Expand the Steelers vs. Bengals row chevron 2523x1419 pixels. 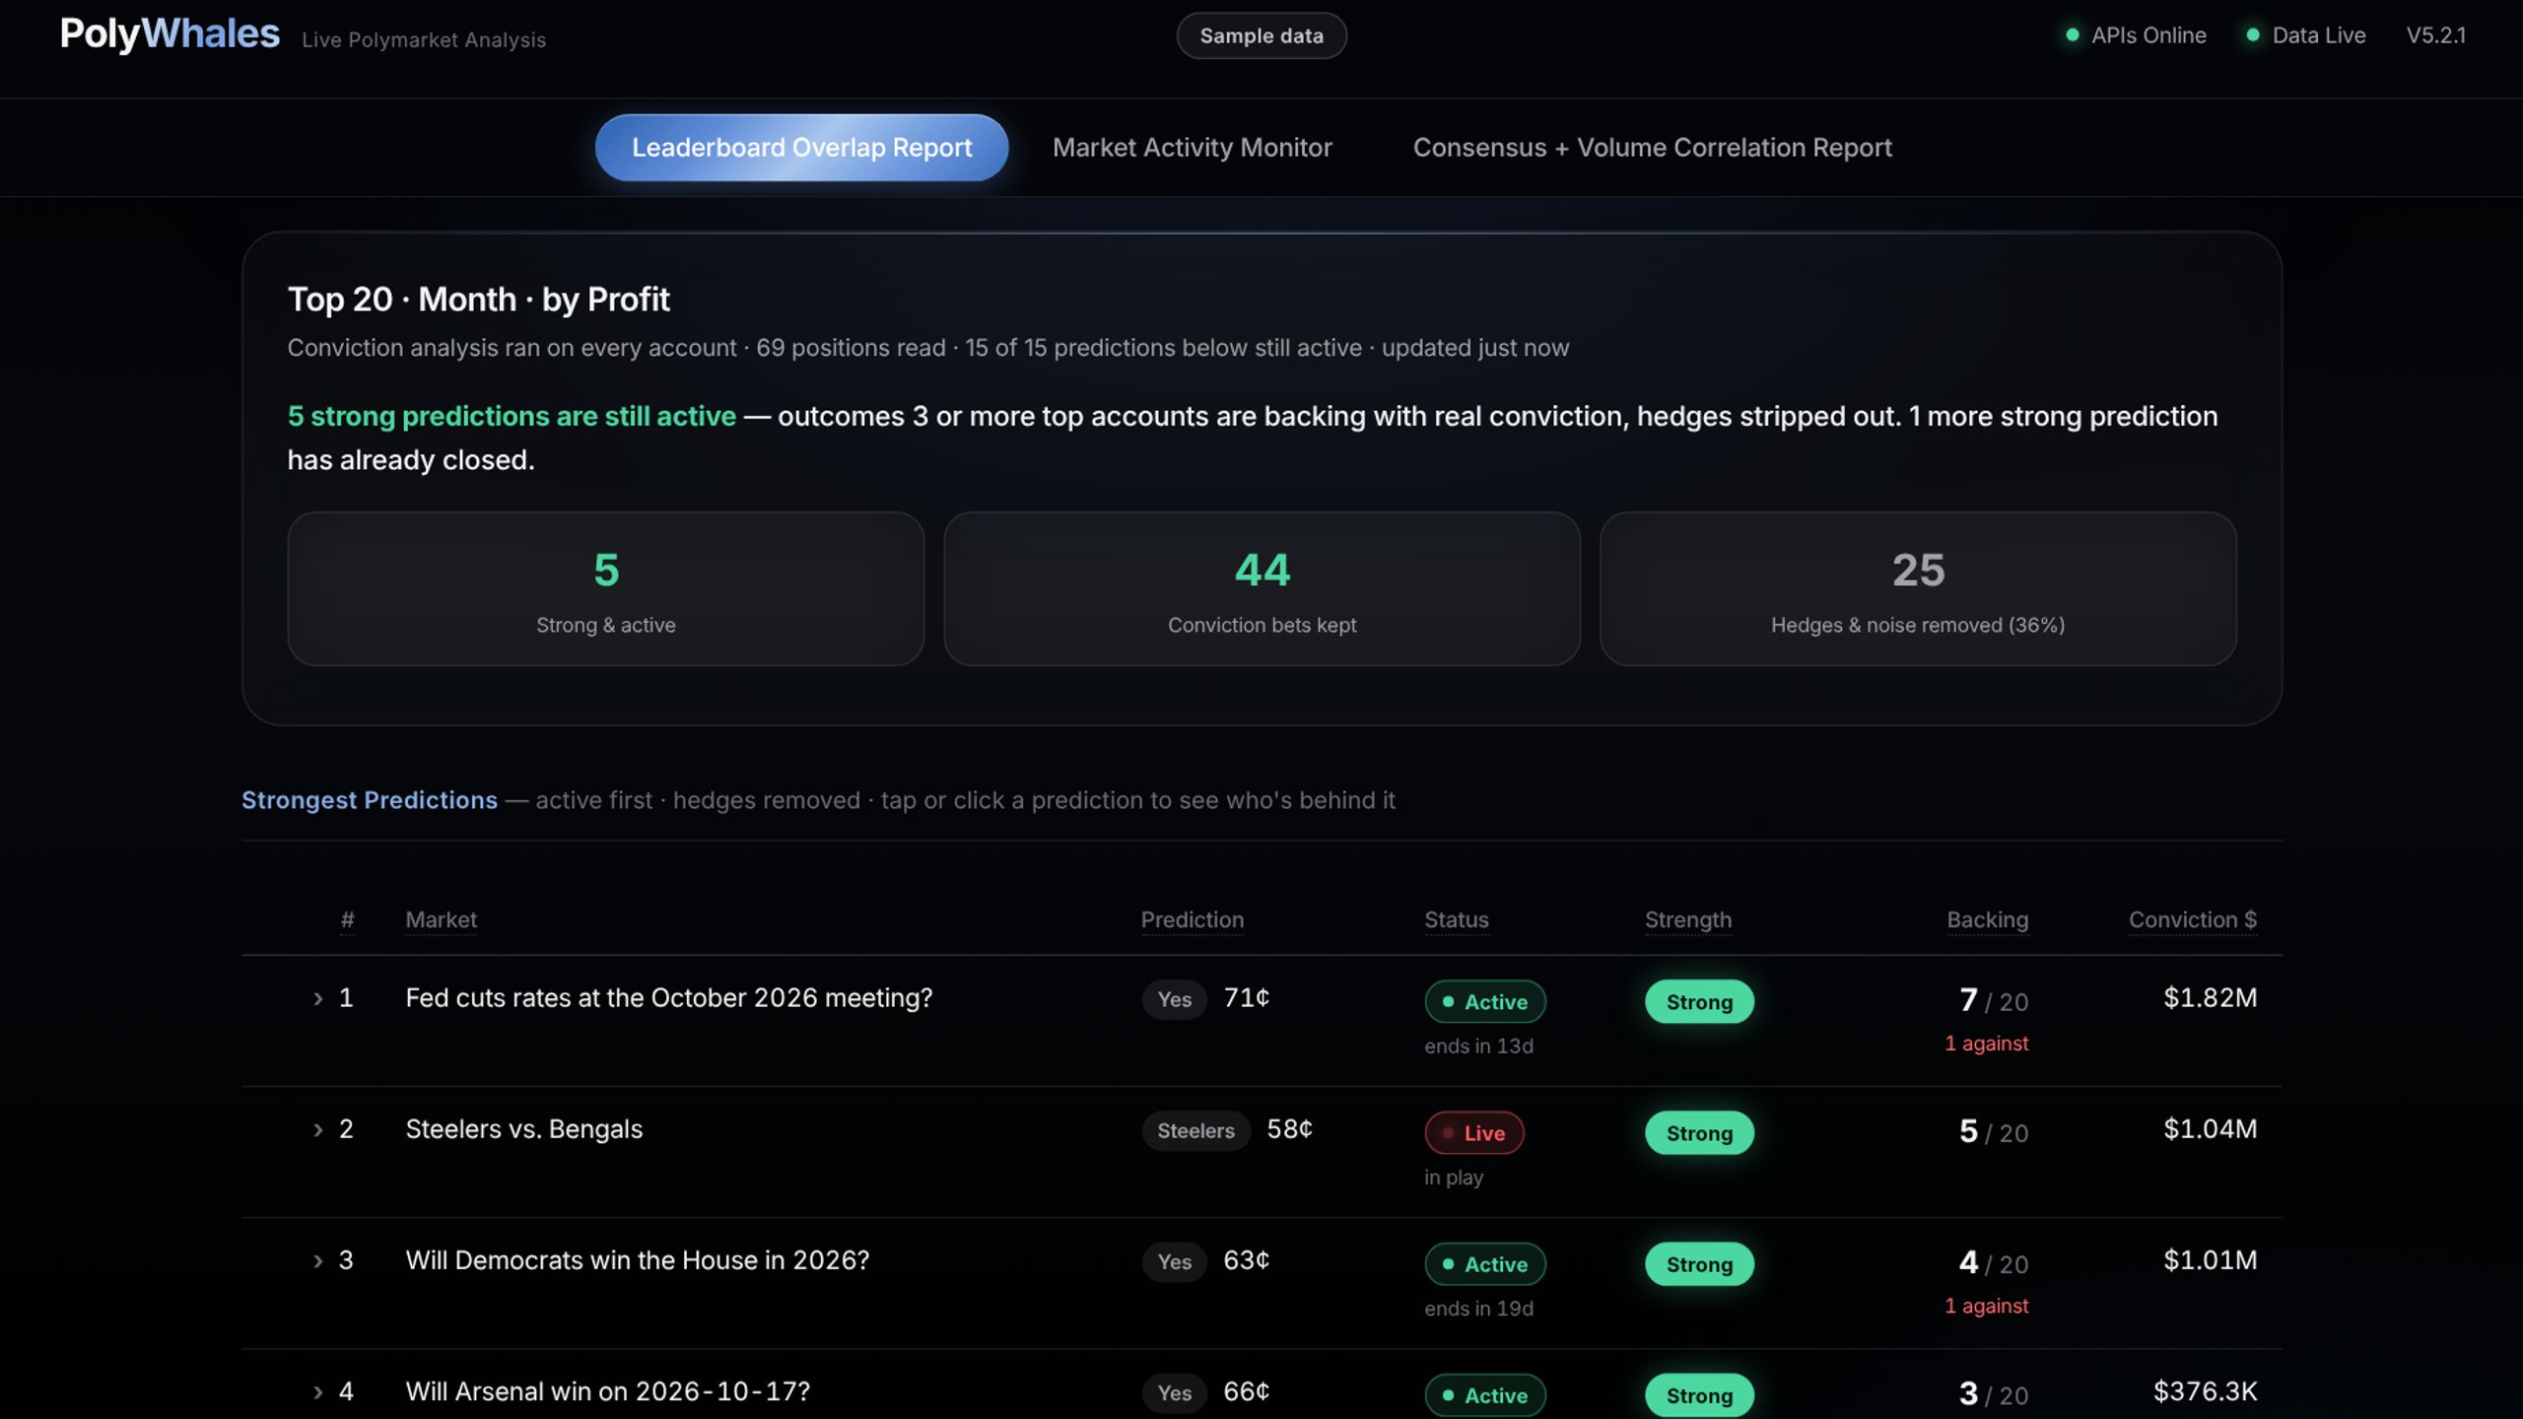click(317, 1129)
